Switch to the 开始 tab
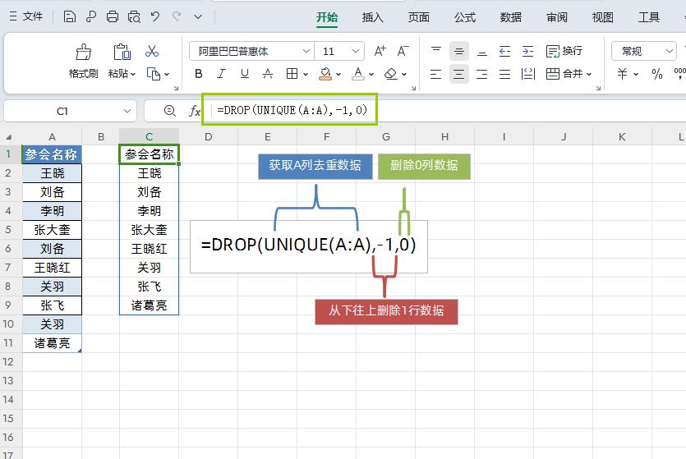 [327, 17]
